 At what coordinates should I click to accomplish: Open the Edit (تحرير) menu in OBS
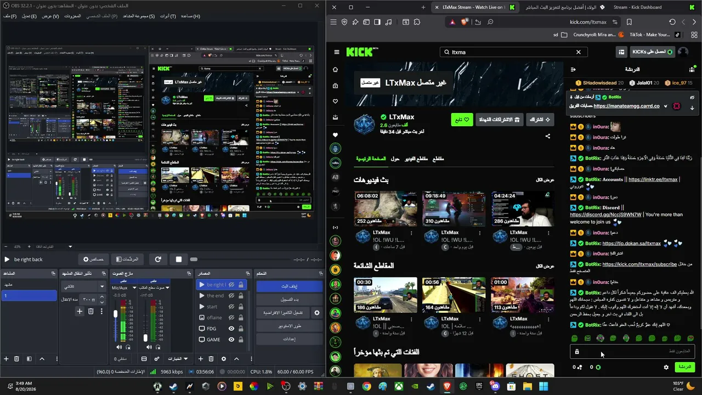29,16
